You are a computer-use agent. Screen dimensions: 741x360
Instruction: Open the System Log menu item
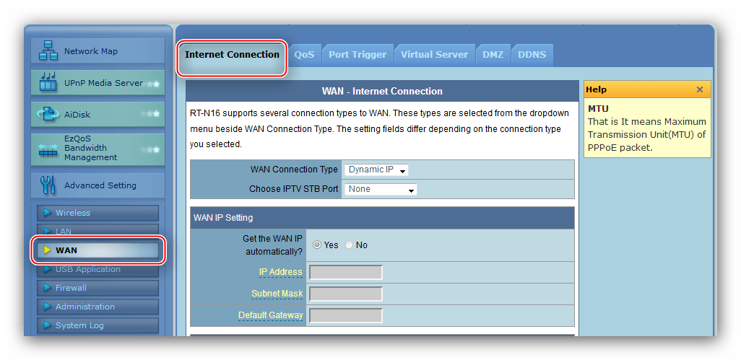click(x=79, y=325)
